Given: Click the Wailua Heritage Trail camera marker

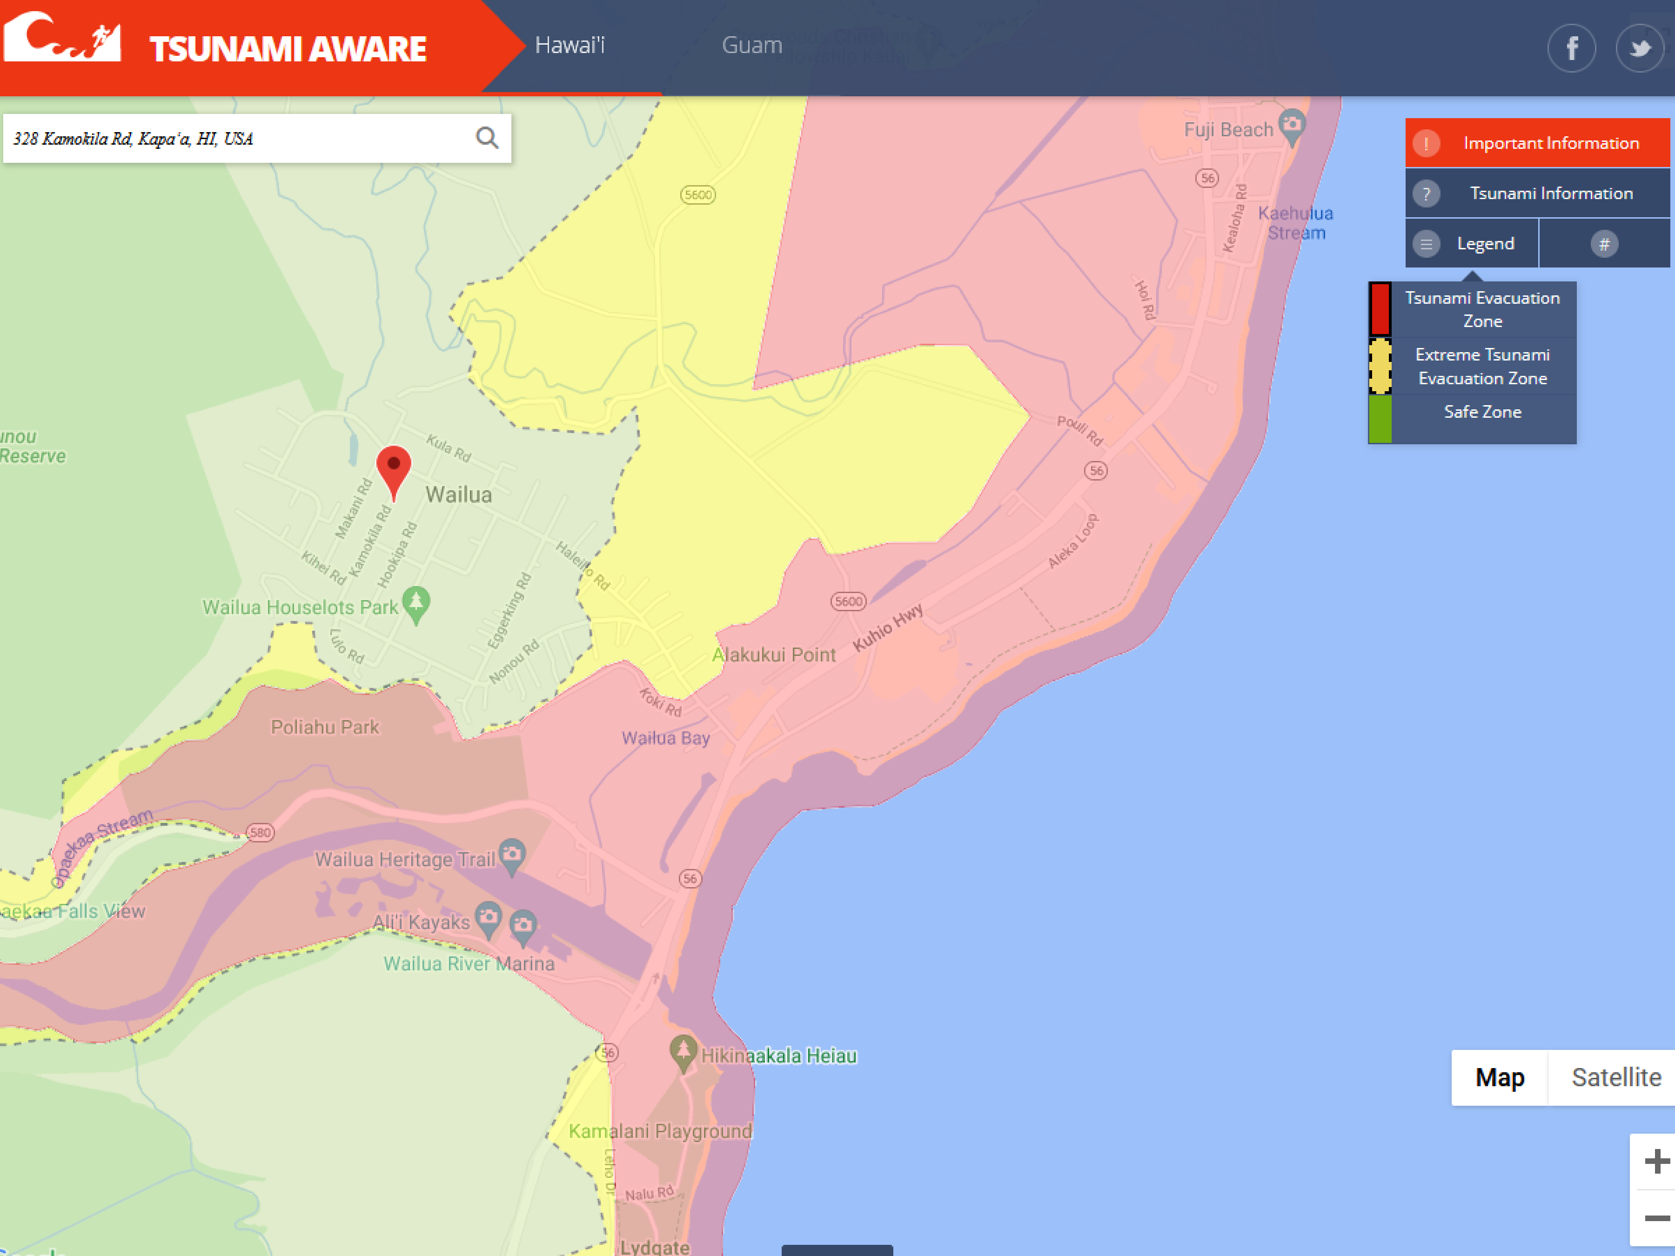Looking at the screenshot, I should (512, 857).
